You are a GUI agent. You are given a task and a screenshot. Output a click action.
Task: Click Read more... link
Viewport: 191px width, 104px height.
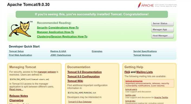pos(16,89)
